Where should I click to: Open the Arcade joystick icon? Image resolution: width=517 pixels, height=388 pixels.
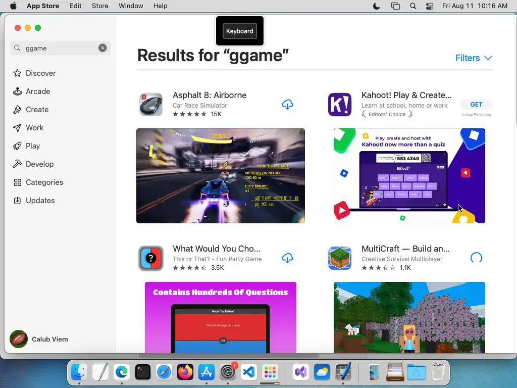tap(17, 91)
